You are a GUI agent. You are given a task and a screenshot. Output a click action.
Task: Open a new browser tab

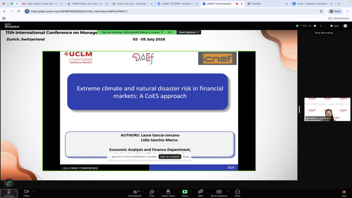pos(338,4)
